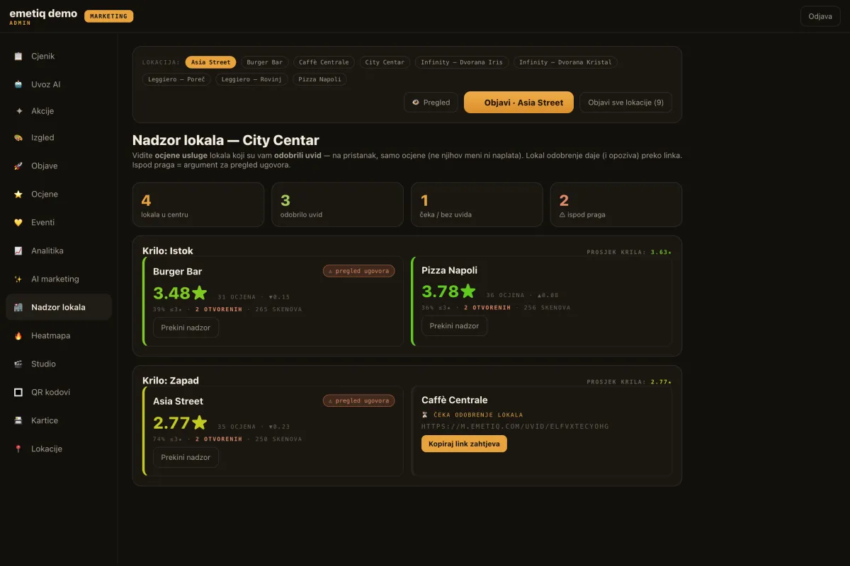
Task: Click the warning triangle in ispod praga tile
Action: pos(562,214)
